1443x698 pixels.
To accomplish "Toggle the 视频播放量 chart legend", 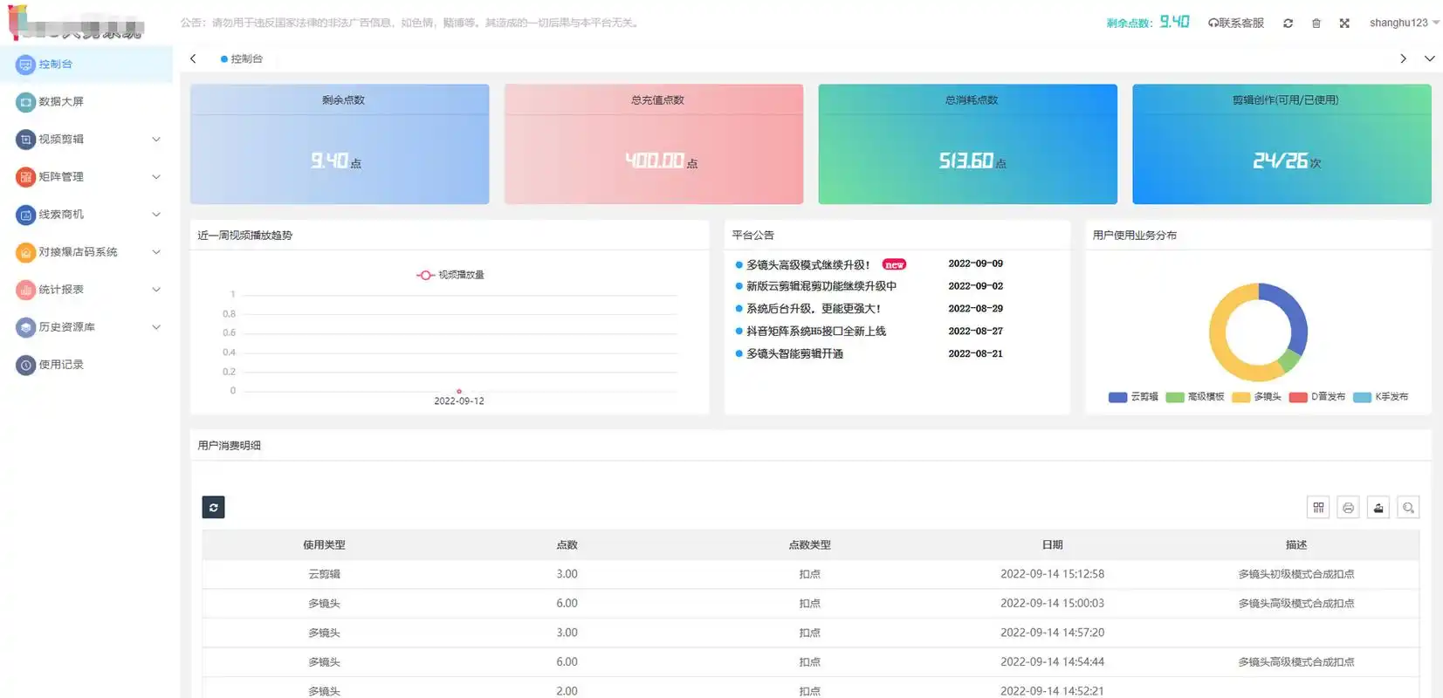I will (x=450, y=275).
